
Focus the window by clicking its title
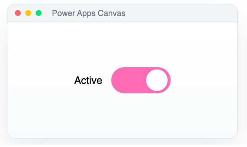tap(89, 13)
